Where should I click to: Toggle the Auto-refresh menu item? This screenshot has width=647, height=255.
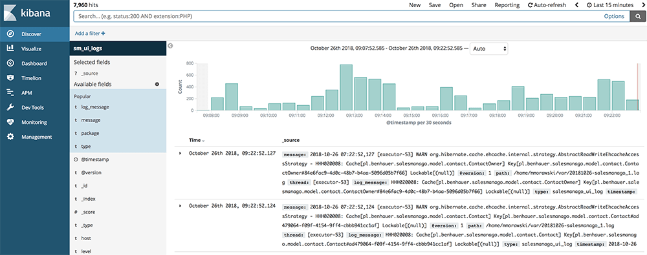click(x=547, y=5)
